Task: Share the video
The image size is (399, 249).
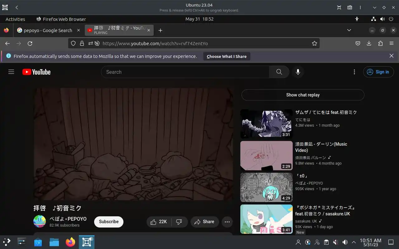Action: (x=204, y=222)
